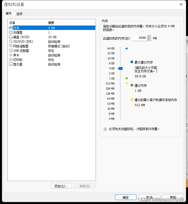Click the USB 控制器 icon
Screen dimensions: 188x204
pyautogui.click(x=11, y=50)
